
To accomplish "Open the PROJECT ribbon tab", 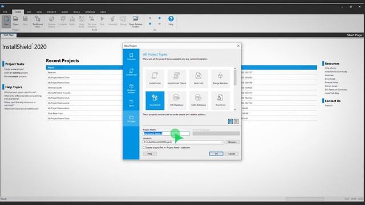I will [x=52, y=12].
